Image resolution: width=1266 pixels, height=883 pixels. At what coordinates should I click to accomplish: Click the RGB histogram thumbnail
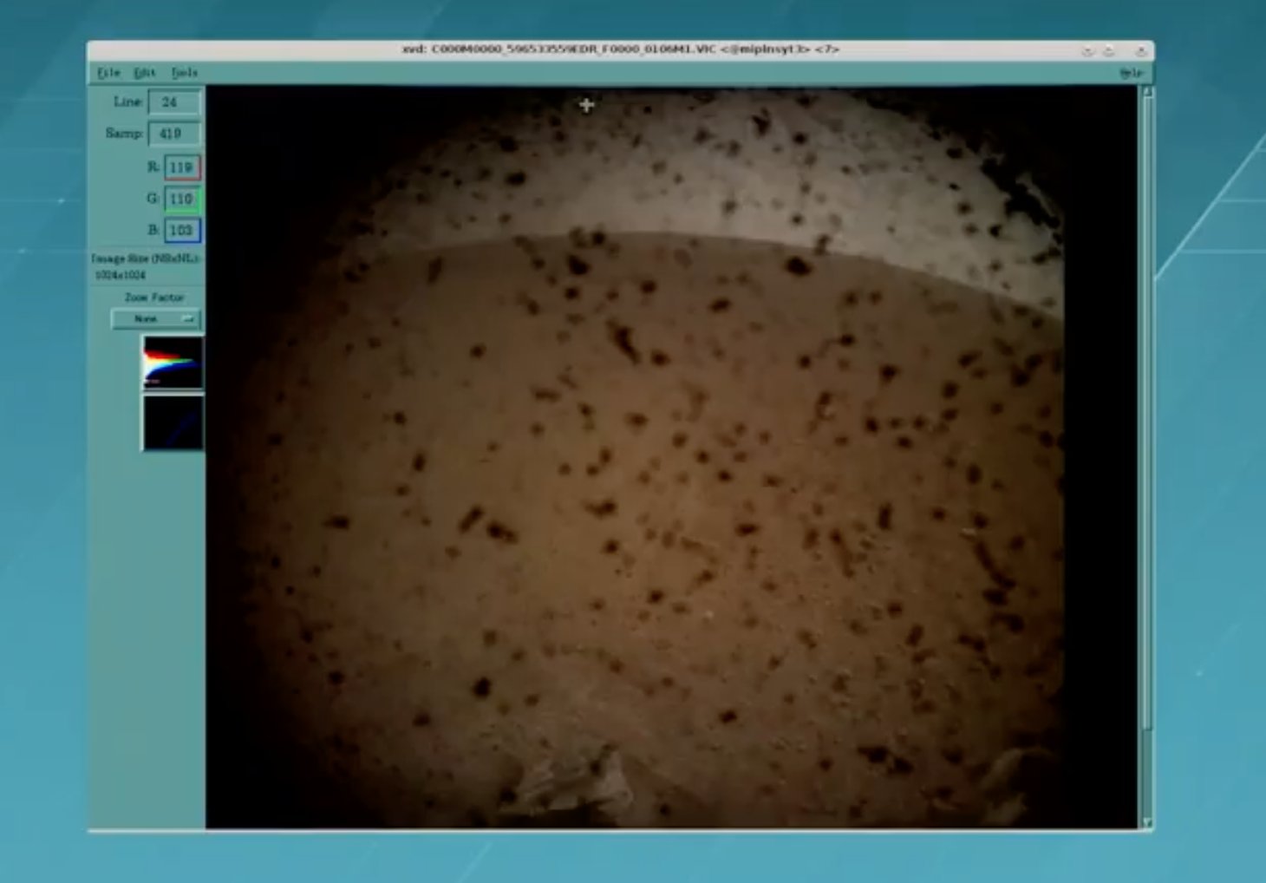173,363
